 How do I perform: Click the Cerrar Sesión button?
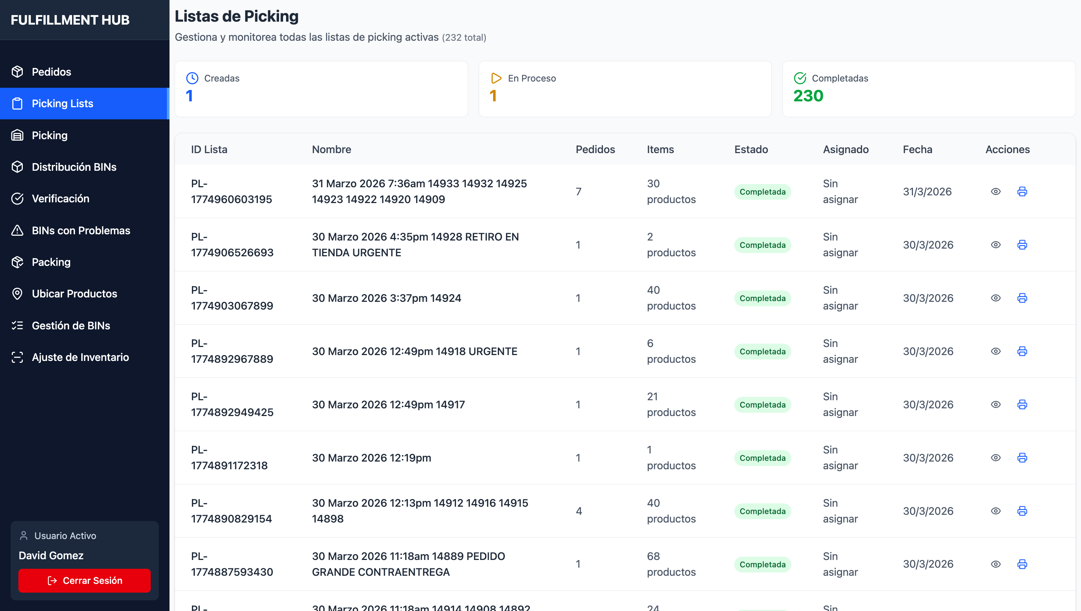(85, 581)
